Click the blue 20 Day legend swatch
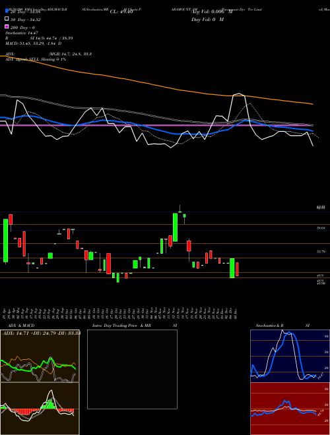The width and height of the screenshot is (330, 435). 7,11
